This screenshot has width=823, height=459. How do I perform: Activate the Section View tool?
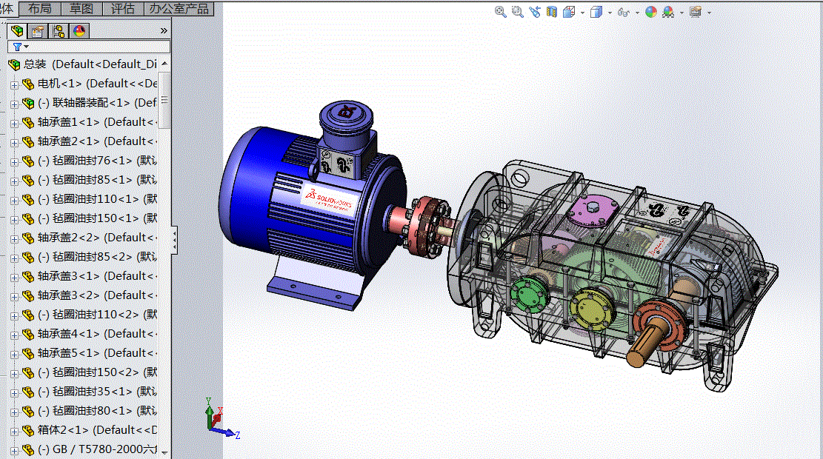pyautogui.click(x=551, y=12)
